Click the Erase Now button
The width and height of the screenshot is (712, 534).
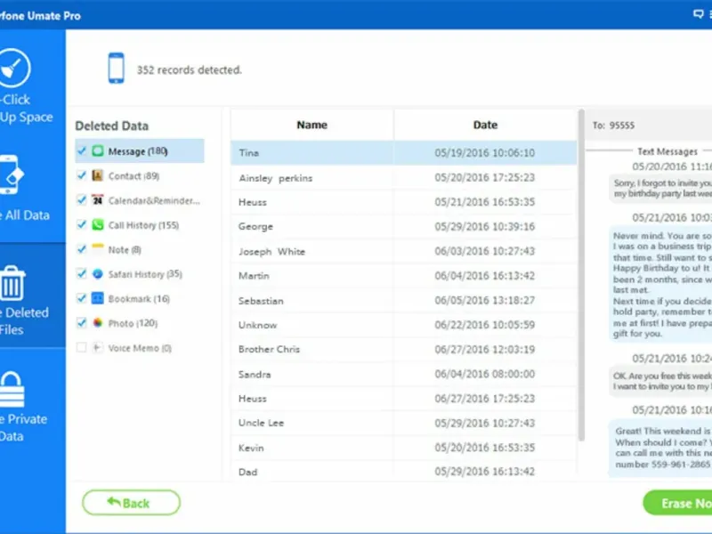click(677, 503)
